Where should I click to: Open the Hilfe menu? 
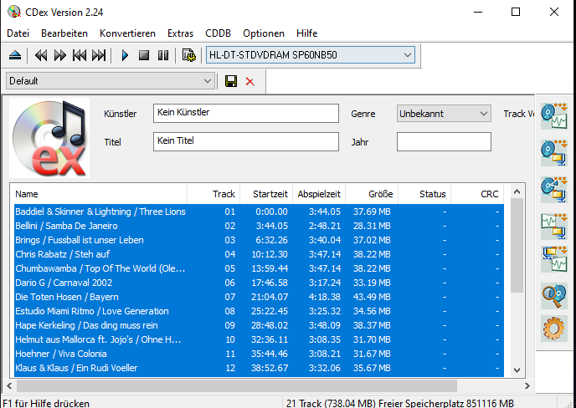306,33
